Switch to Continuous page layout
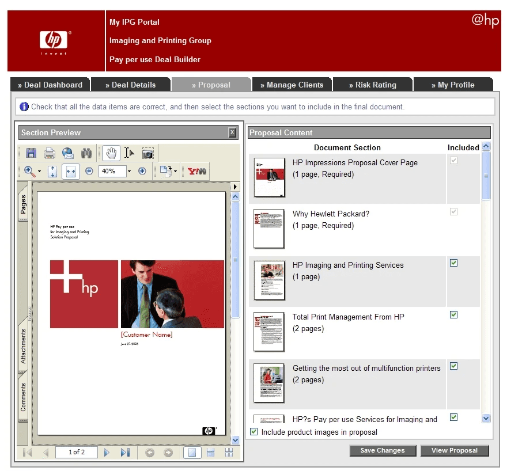This screenshot has width=507, height=471. tap(210, 453)
